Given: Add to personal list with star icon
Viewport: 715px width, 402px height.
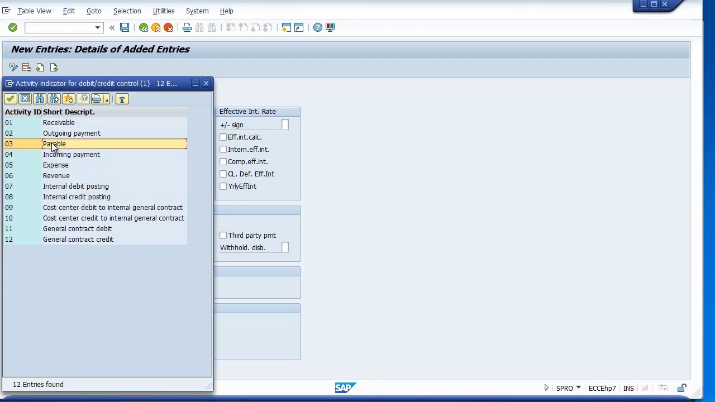Looking at the screenshot, I should [68, 99].
